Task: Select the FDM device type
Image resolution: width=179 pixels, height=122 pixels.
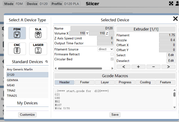Action: tap(17, 33)
